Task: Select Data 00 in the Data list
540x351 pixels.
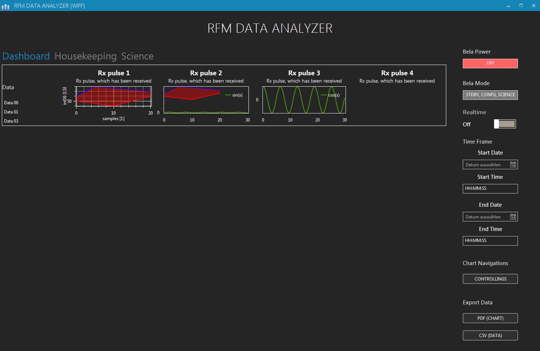Action: coord(11,102)
